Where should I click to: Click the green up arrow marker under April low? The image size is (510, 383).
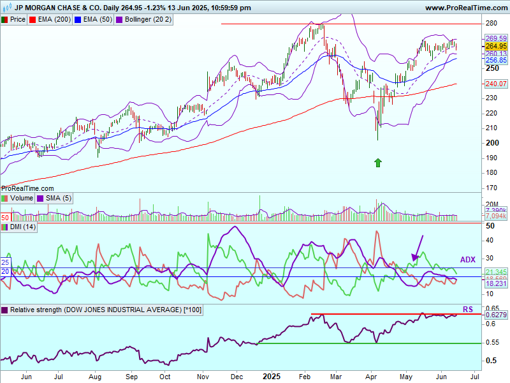pyautogui.click(x=378, y=163)
